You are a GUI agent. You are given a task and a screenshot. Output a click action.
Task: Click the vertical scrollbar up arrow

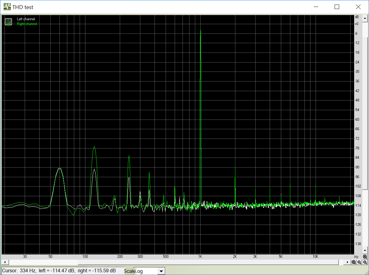[x=365, y=18]
